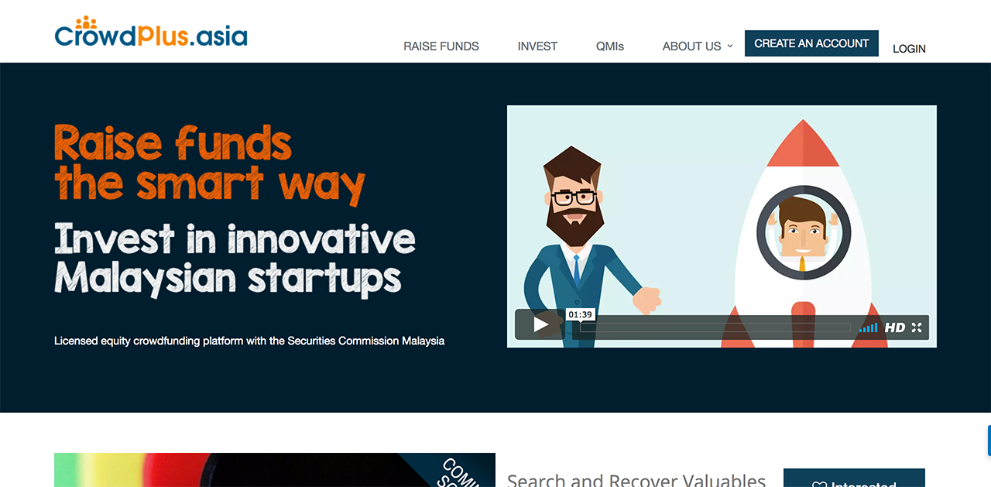This screenshot has height=487, width=991.
Task: Click the heart icon on Interested button
Action: (x=819, y=485)
